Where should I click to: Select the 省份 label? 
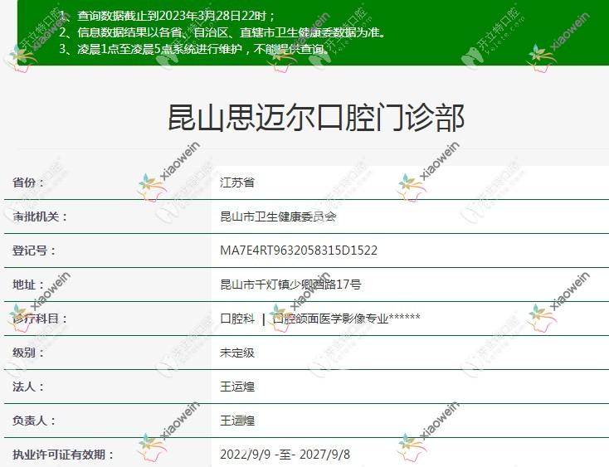(x=28, y=182)
